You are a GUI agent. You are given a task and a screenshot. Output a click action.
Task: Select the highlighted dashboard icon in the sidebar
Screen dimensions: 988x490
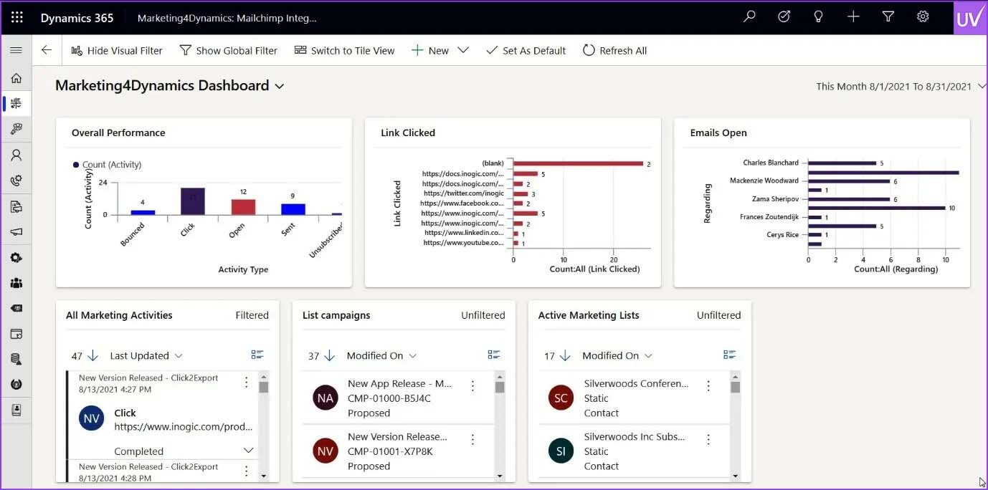16,103
